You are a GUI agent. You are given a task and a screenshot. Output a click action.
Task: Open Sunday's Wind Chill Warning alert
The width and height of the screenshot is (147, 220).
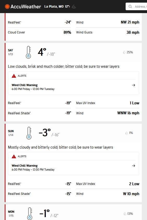coord(74,167)
